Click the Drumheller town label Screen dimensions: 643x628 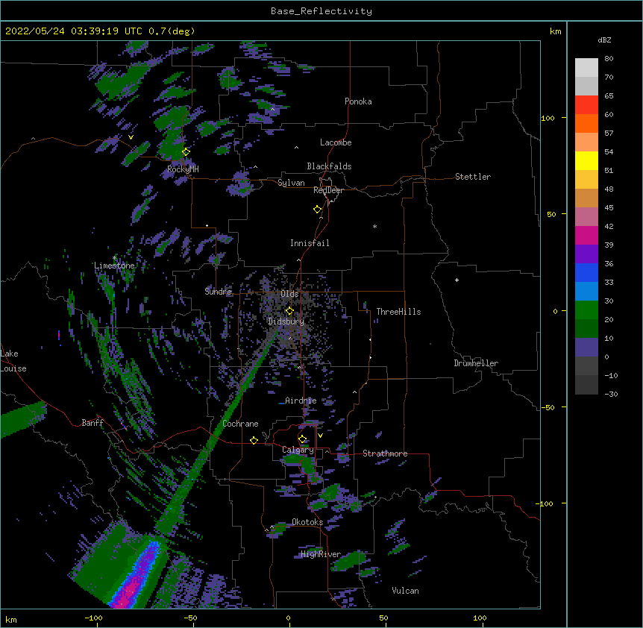[476, 363]
